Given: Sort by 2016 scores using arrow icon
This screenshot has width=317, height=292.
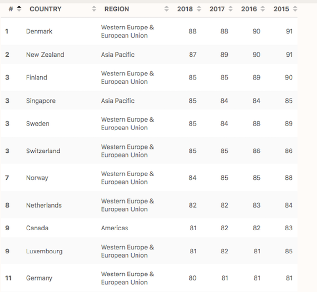Looking at the screenshot, I should [x=262, y=9].
